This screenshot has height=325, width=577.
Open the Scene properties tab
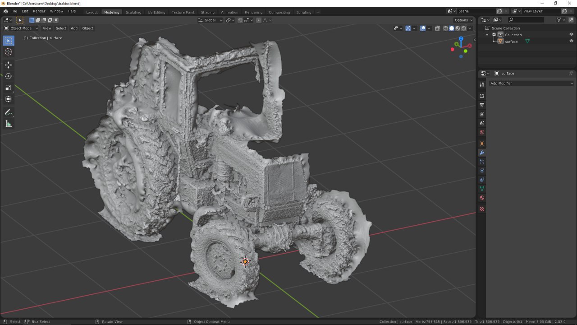(x=482, y=123)
